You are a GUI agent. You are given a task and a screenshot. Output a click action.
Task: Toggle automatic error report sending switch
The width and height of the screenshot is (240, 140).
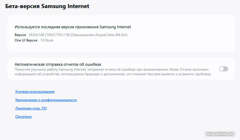pos(223,69)
